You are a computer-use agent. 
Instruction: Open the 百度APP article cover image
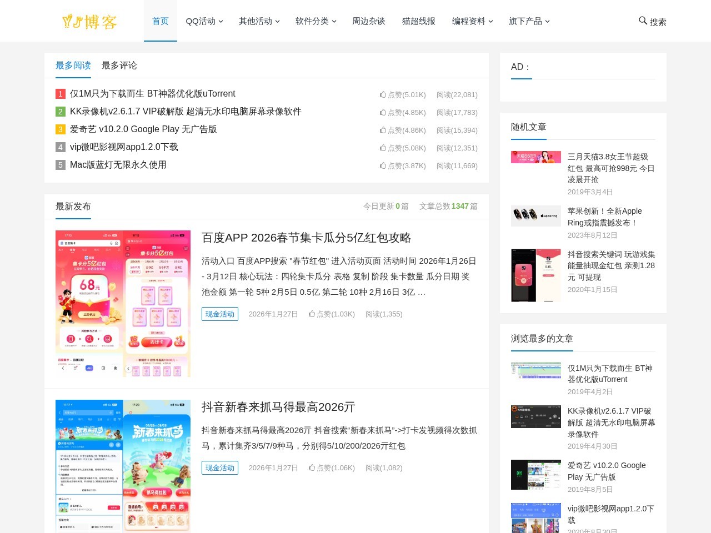(x=123, y=304)
